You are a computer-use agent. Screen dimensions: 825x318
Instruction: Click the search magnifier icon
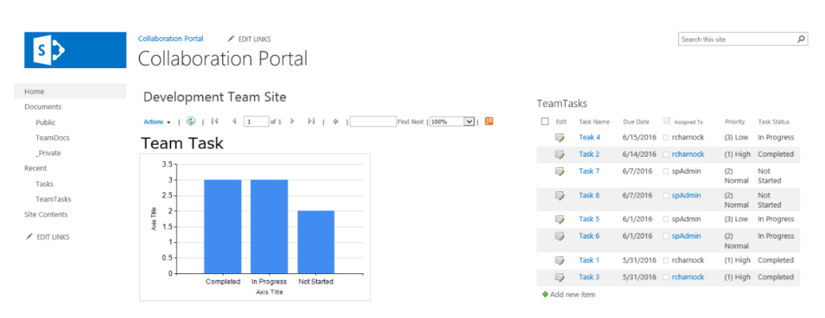tap(801, 39)
